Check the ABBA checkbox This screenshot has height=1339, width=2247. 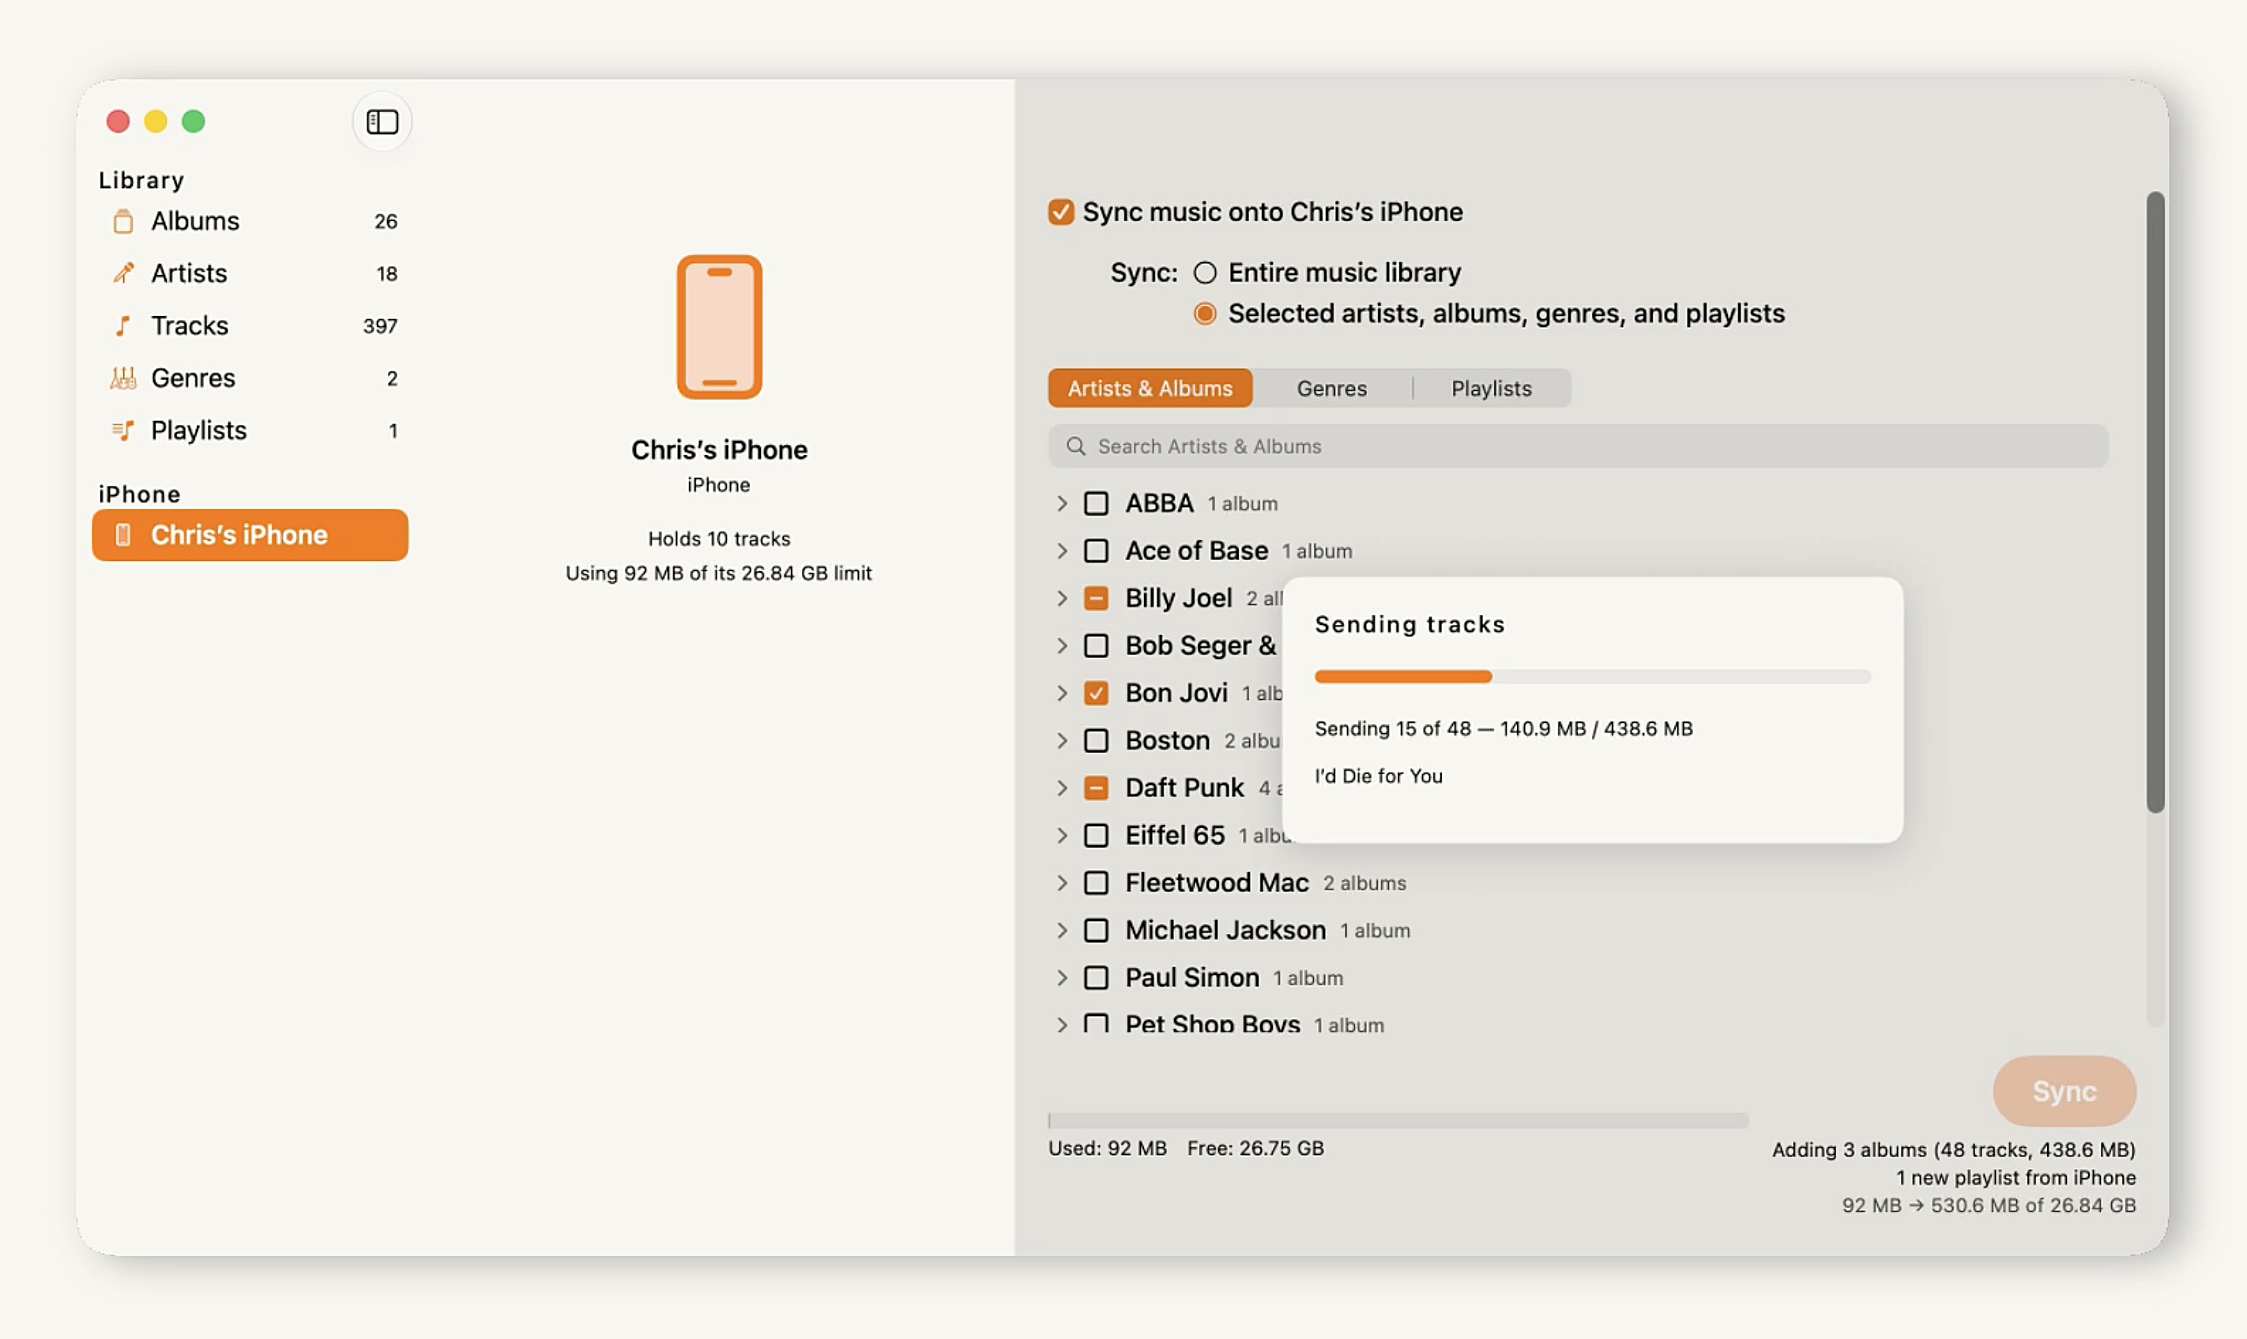(1097, 503)
